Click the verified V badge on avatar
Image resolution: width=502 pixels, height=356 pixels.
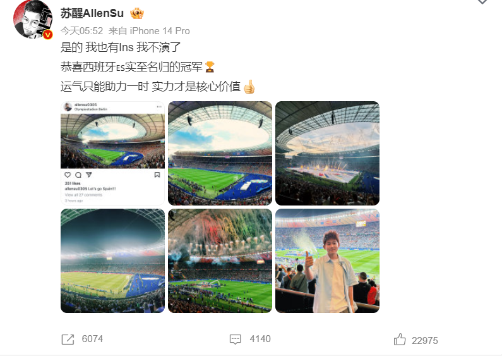click(x=48, y=35)
